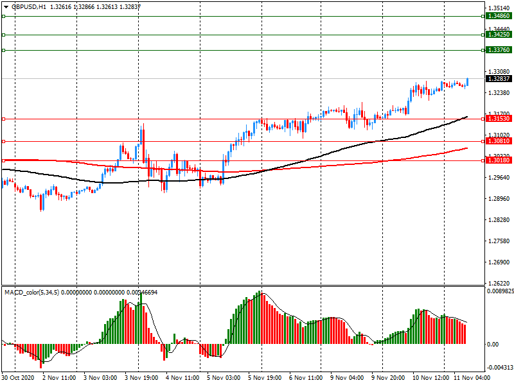This screenshot has height=385, width=514.
Task: Click the left handle of the 1.30180 line
Action: (x=3, y=160)
